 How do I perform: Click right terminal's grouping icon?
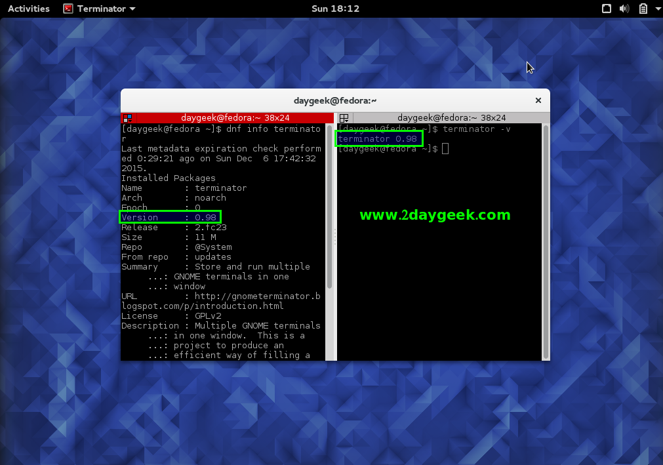(x=344, y=118)
